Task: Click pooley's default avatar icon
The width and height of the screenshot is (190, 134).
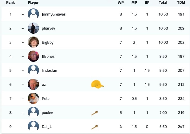Action: coord(33,112)
